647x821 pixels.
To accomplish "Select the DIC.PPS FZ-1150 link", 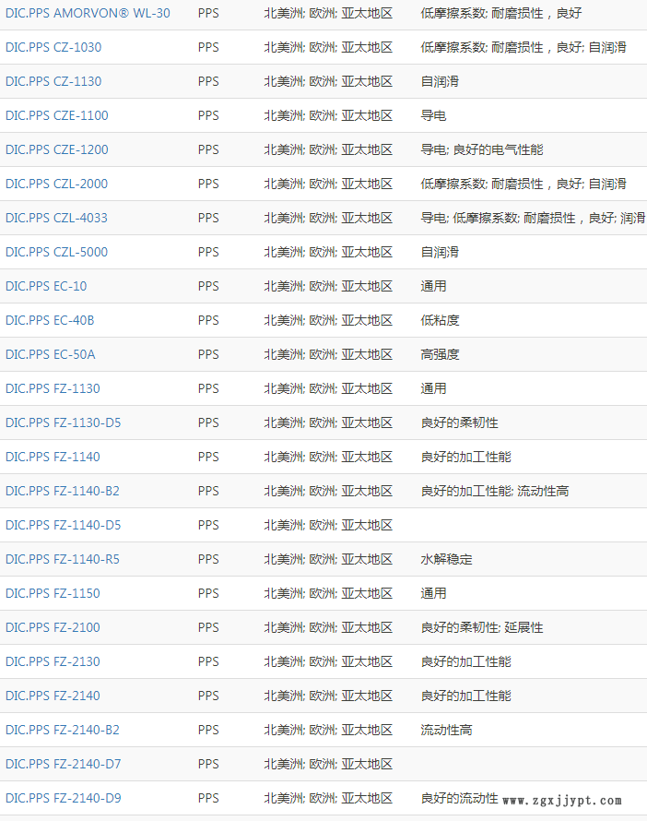I will [x=53, y=593].
